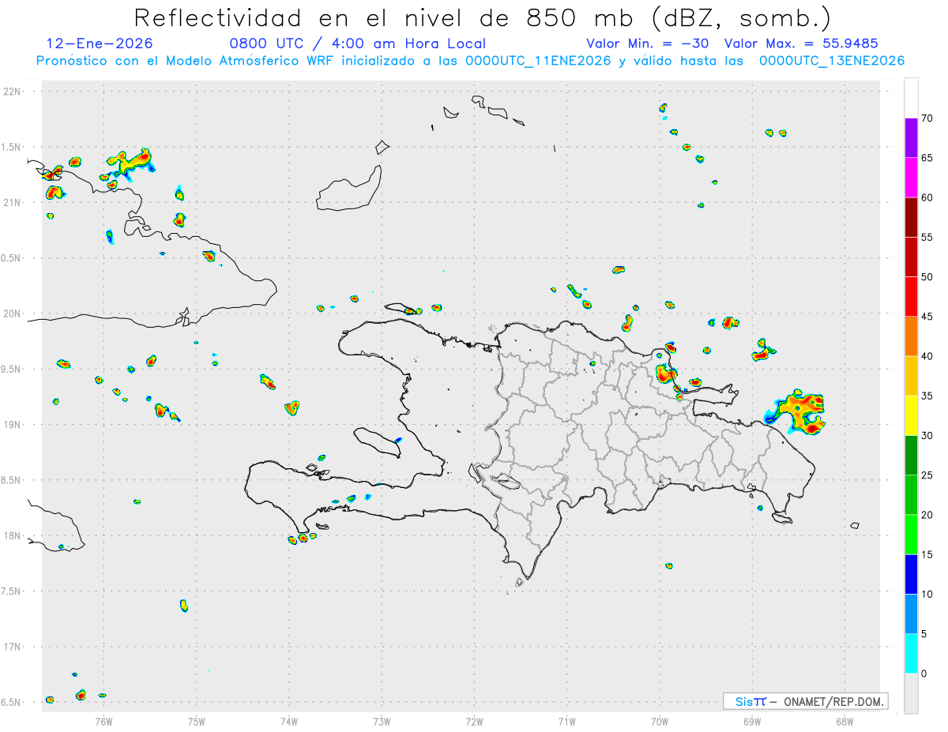Viewport: 948px width, 732px height.
Task: Click the 21N latitude label
Action: tap(12, 203)
